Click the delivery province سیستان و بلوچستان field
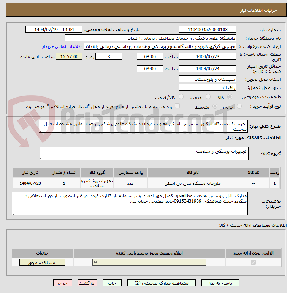 tap(208, 79)
